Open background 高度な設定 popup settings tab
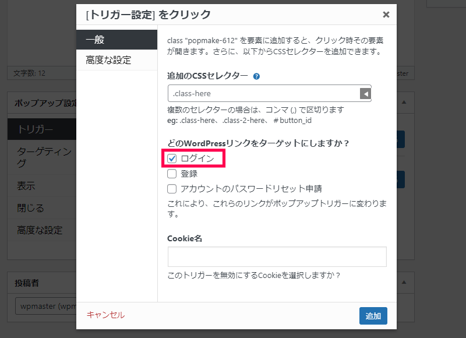466x338 pixels. point(42,230)
